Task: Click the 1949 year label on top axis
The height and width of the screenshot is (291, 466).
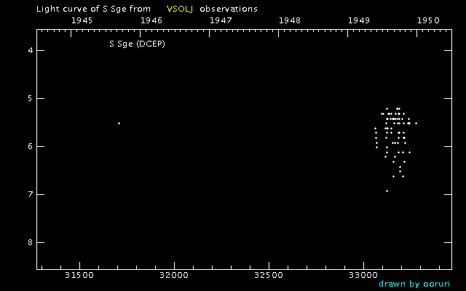Action: [x=359, y=20]
